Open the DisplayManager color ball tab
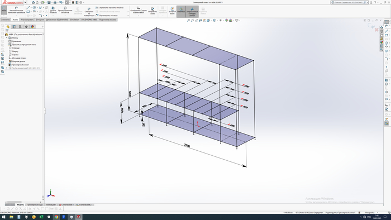The height and width of the screenshot is (220, 391). point(32,27)
